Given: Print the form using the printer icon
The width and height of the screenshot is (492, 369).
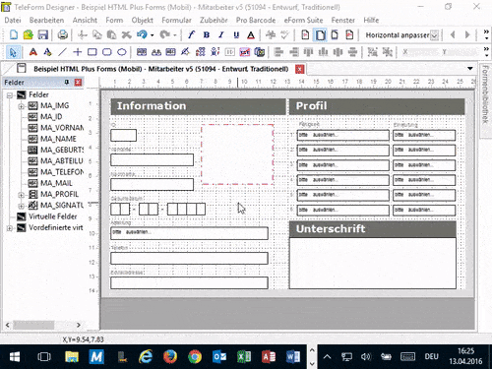Looking at the screenshot, I should click(x=63, y=34).
